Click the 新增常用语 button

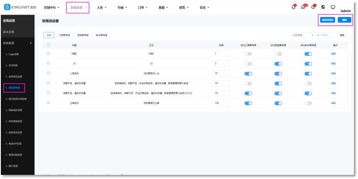327,20
